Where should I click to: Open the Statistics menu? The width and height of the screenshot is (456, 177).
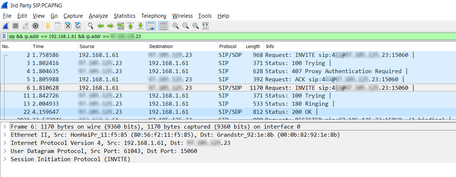coord(125,16)
